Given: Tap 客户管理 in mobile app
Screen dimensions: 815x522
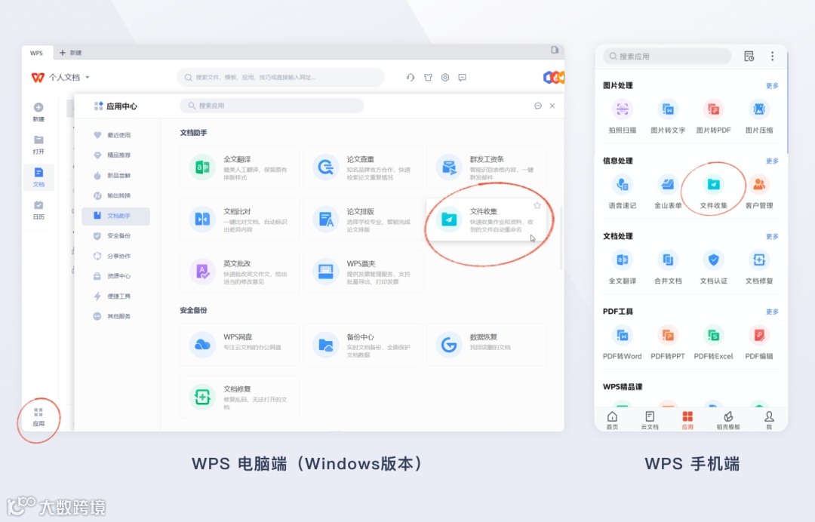Looking at the screenshot, I should click(x=759, y=192).
